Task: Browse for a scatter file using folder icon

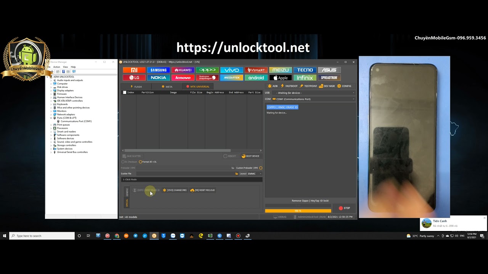Action: (237, 174)
